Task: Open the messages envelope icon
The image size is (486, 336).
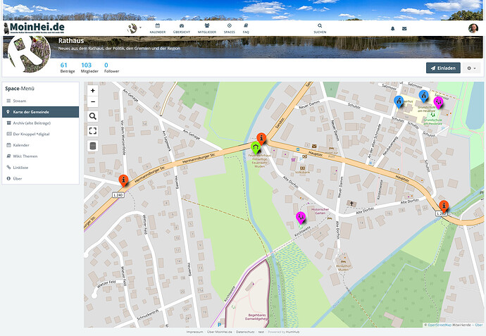Action: point(404,28)
